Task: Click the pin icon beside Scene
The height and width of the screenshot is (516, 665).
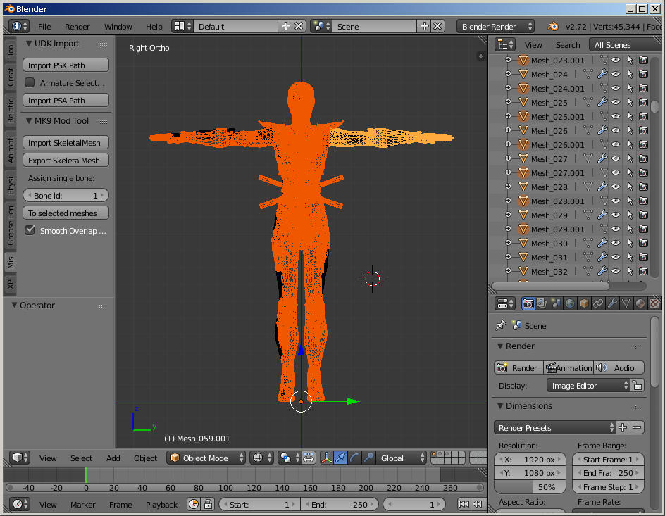Action: click(x=501, y=325)
